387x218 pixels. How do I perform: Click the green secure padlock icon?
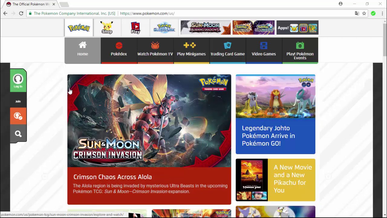pos(30,13)
